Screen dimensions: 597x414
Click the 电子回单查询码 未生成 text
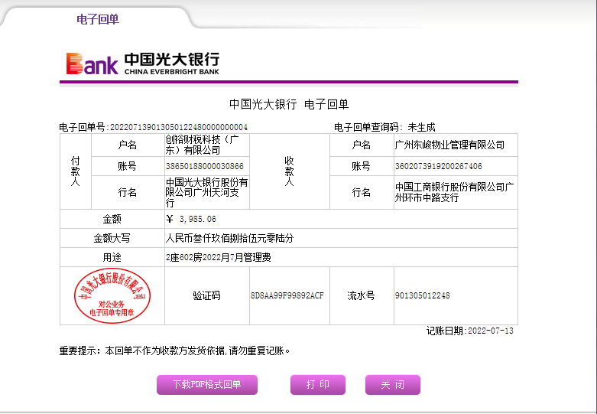384,127
